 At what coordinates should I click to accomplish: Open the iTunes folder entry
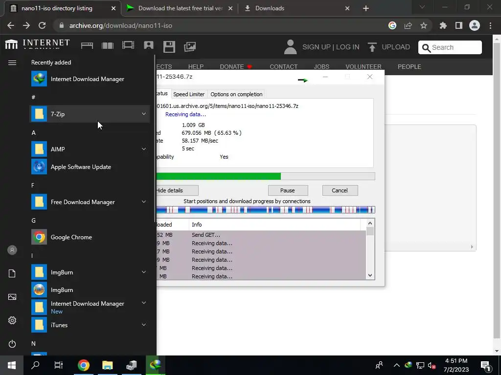[90, 325]
